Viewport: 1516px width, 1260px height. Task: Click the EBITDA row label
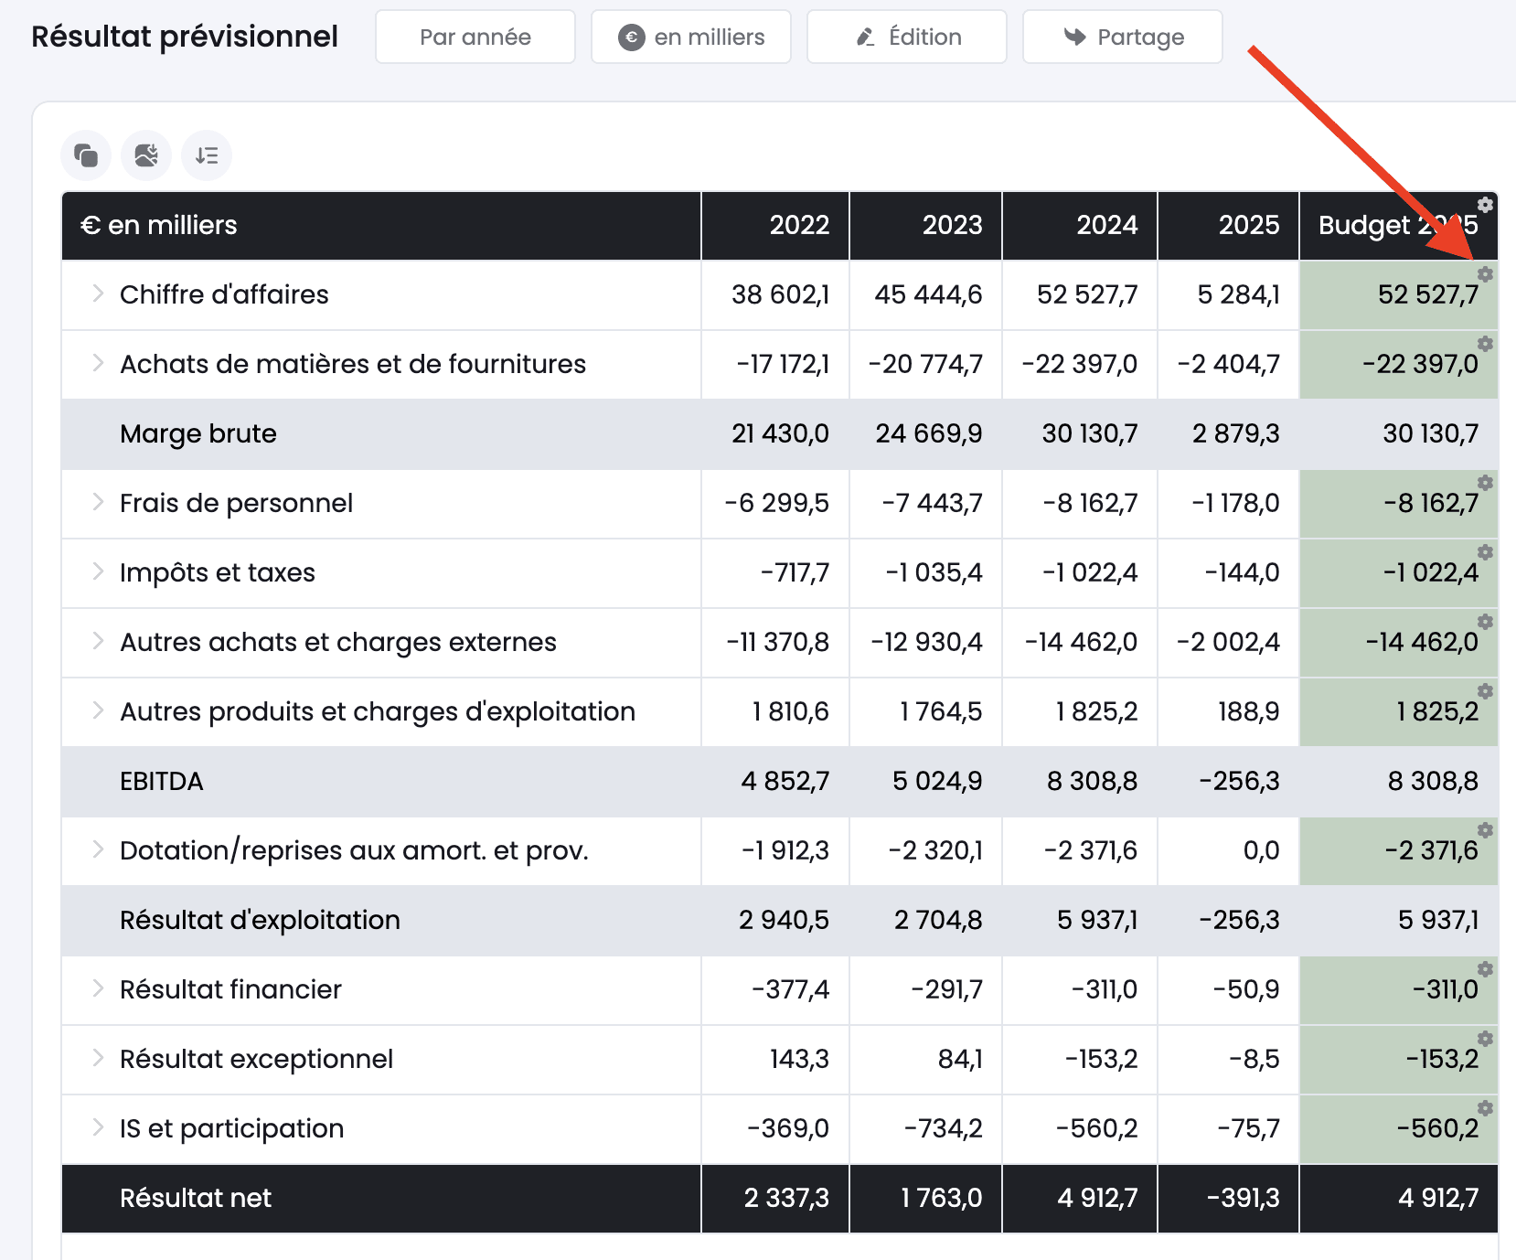162,781
